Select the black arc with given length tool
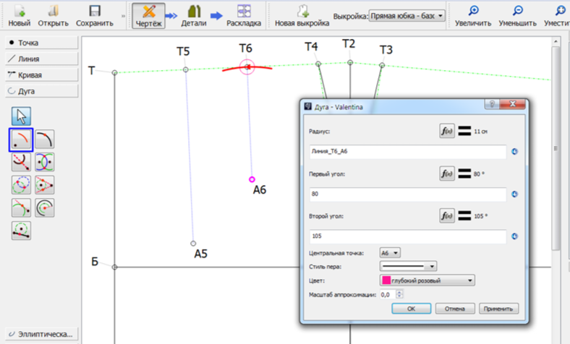Screen dimensions: 570x344 [x=45, y=139]
